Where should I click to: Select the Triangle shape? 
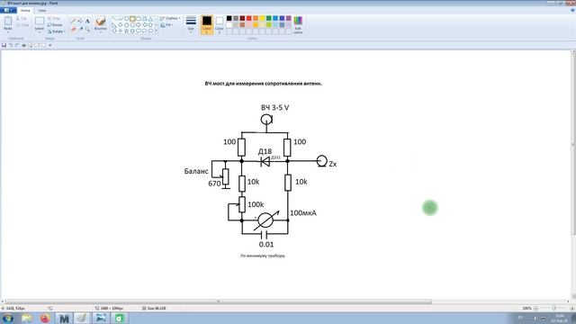coord(150,19)
